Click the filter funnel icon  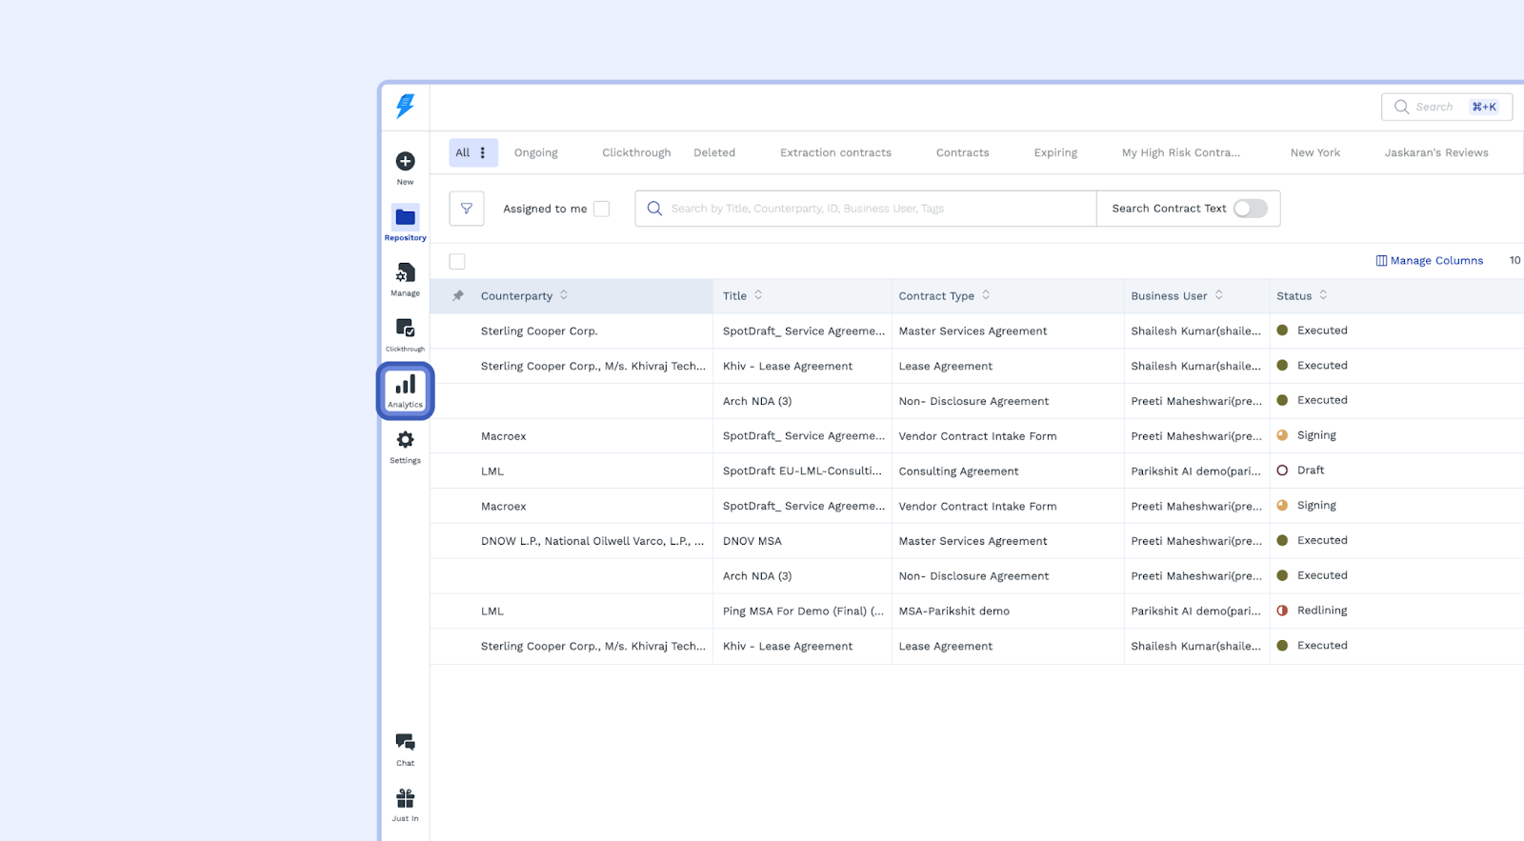coord(467,209)
